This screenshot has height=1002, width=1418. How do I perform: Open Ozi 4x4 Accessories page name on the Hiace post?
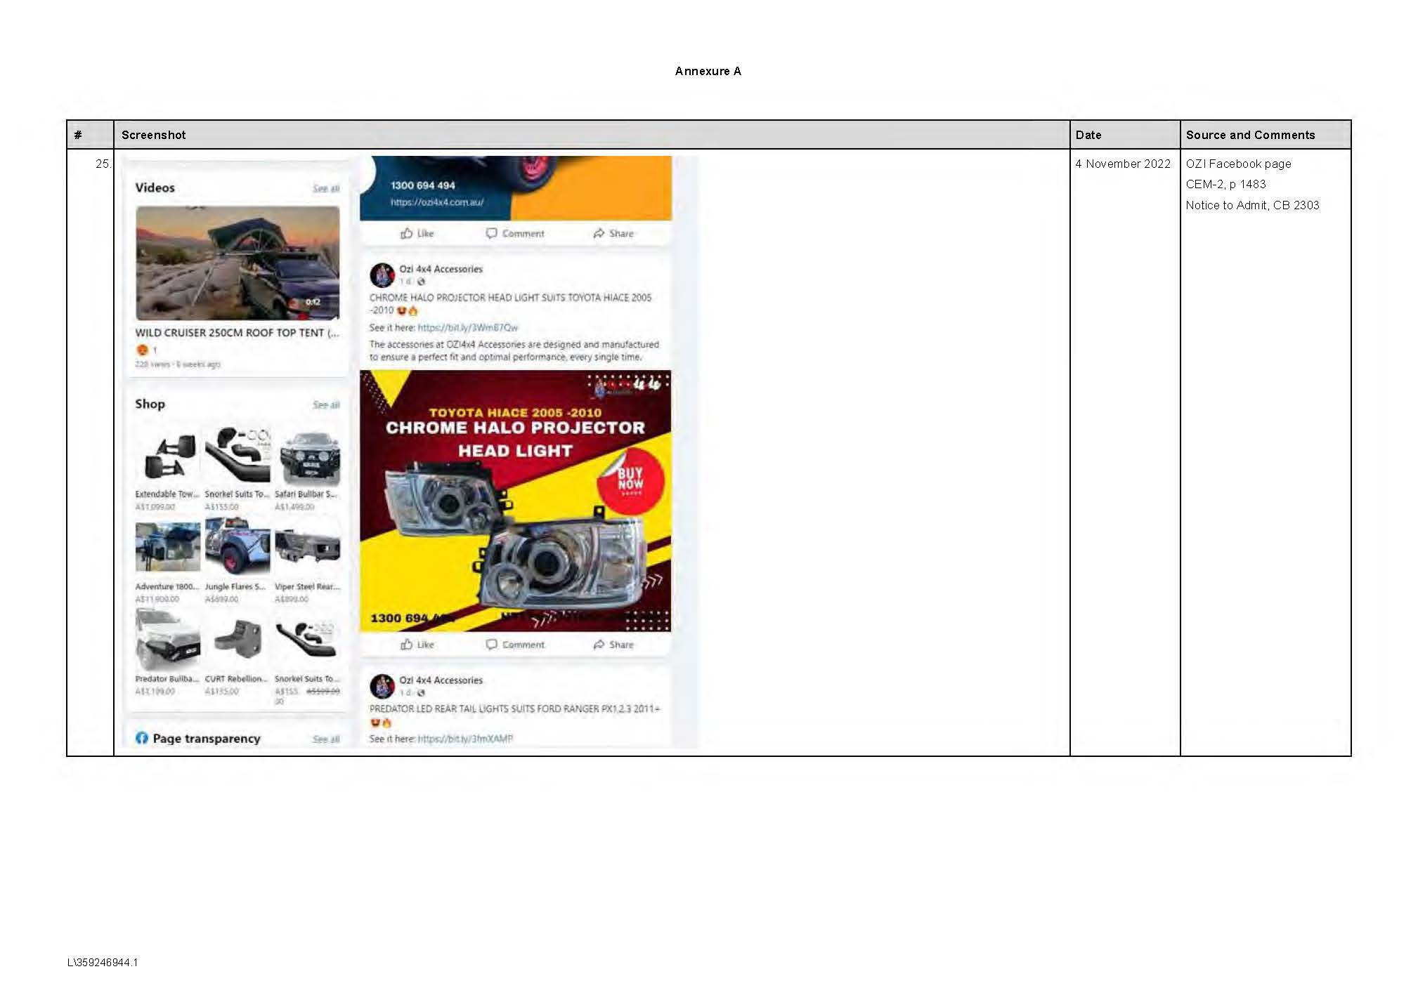click(441, 269)
